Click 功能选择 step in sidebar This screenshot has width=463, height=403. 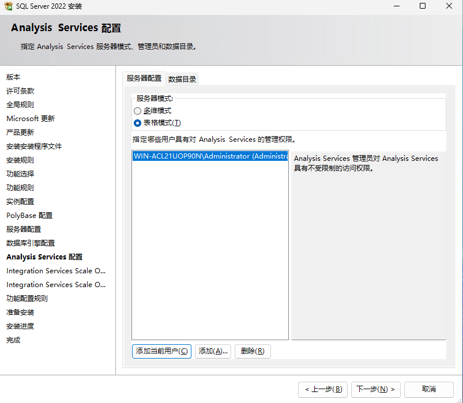[x=20, y=174]
